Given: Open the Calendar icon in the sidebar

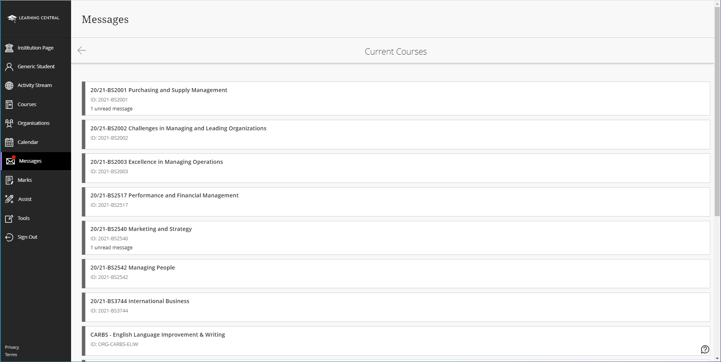Looking at the screenshot, I should [9, 142].
